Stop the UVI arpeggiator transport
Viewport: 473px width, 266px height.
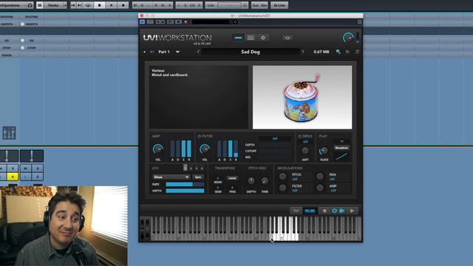point(324,211)
